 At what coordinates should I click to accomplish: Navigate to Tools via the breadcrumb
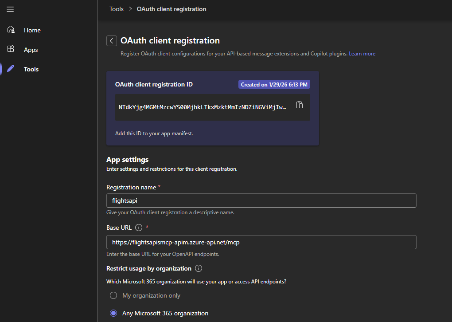116,8
